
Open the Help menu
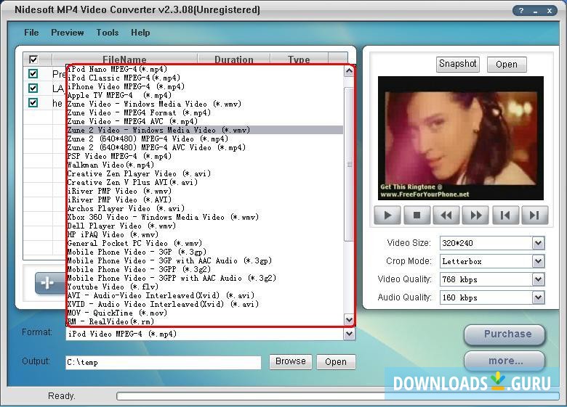point(140,33)
